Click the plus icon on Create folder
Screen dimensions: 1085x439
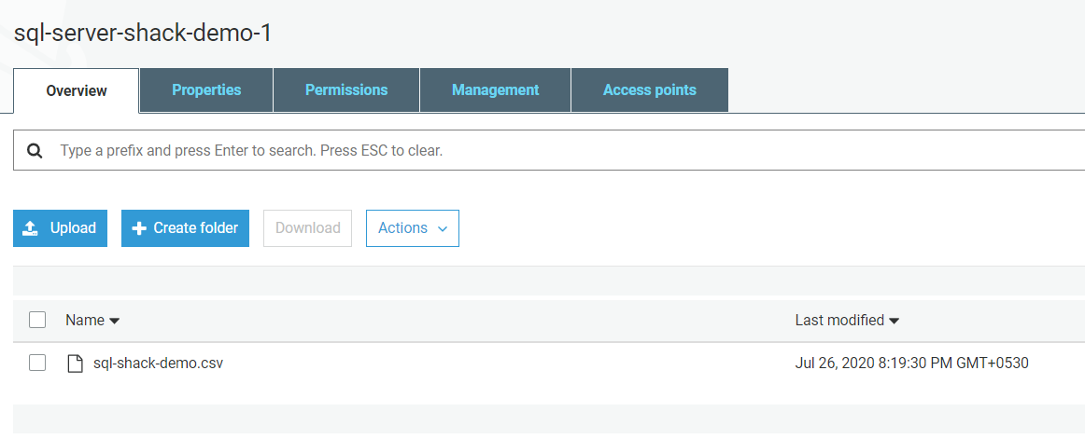pyautogui.click(x=139, y=228)
